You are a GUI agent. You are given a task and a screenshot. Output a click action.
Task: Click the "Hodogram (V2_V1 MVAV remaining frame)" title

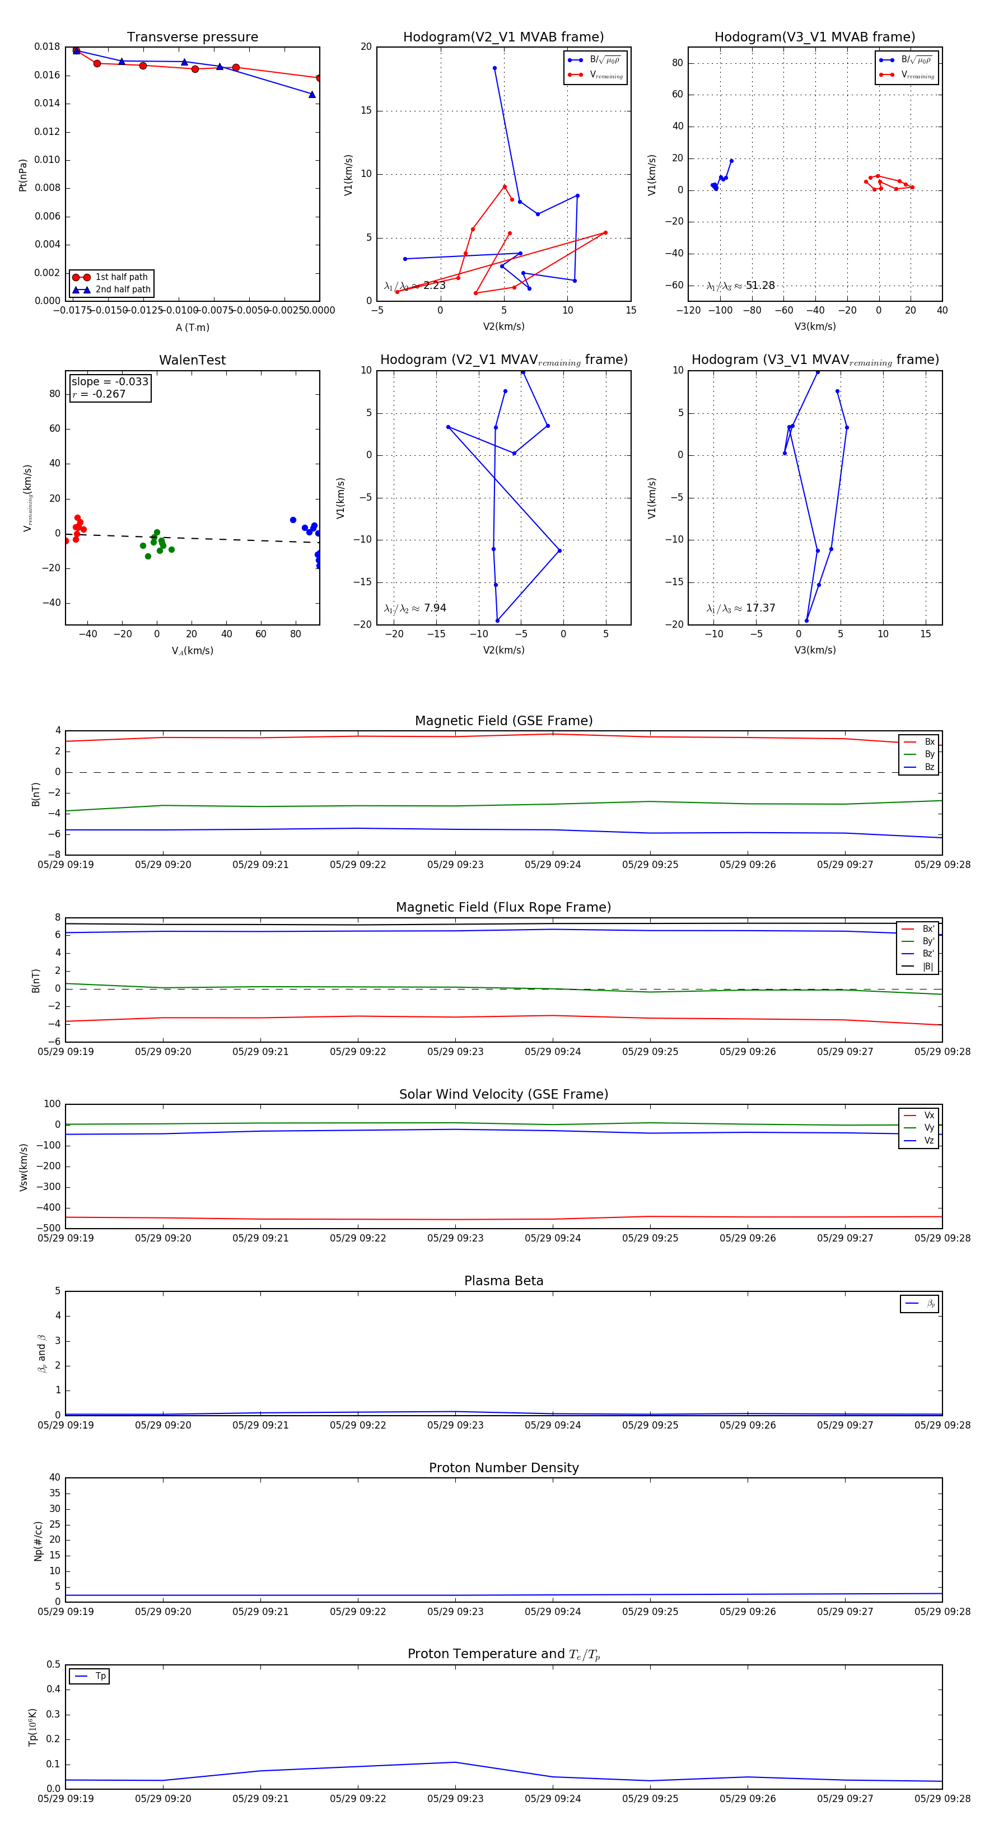tap(503, 360)
